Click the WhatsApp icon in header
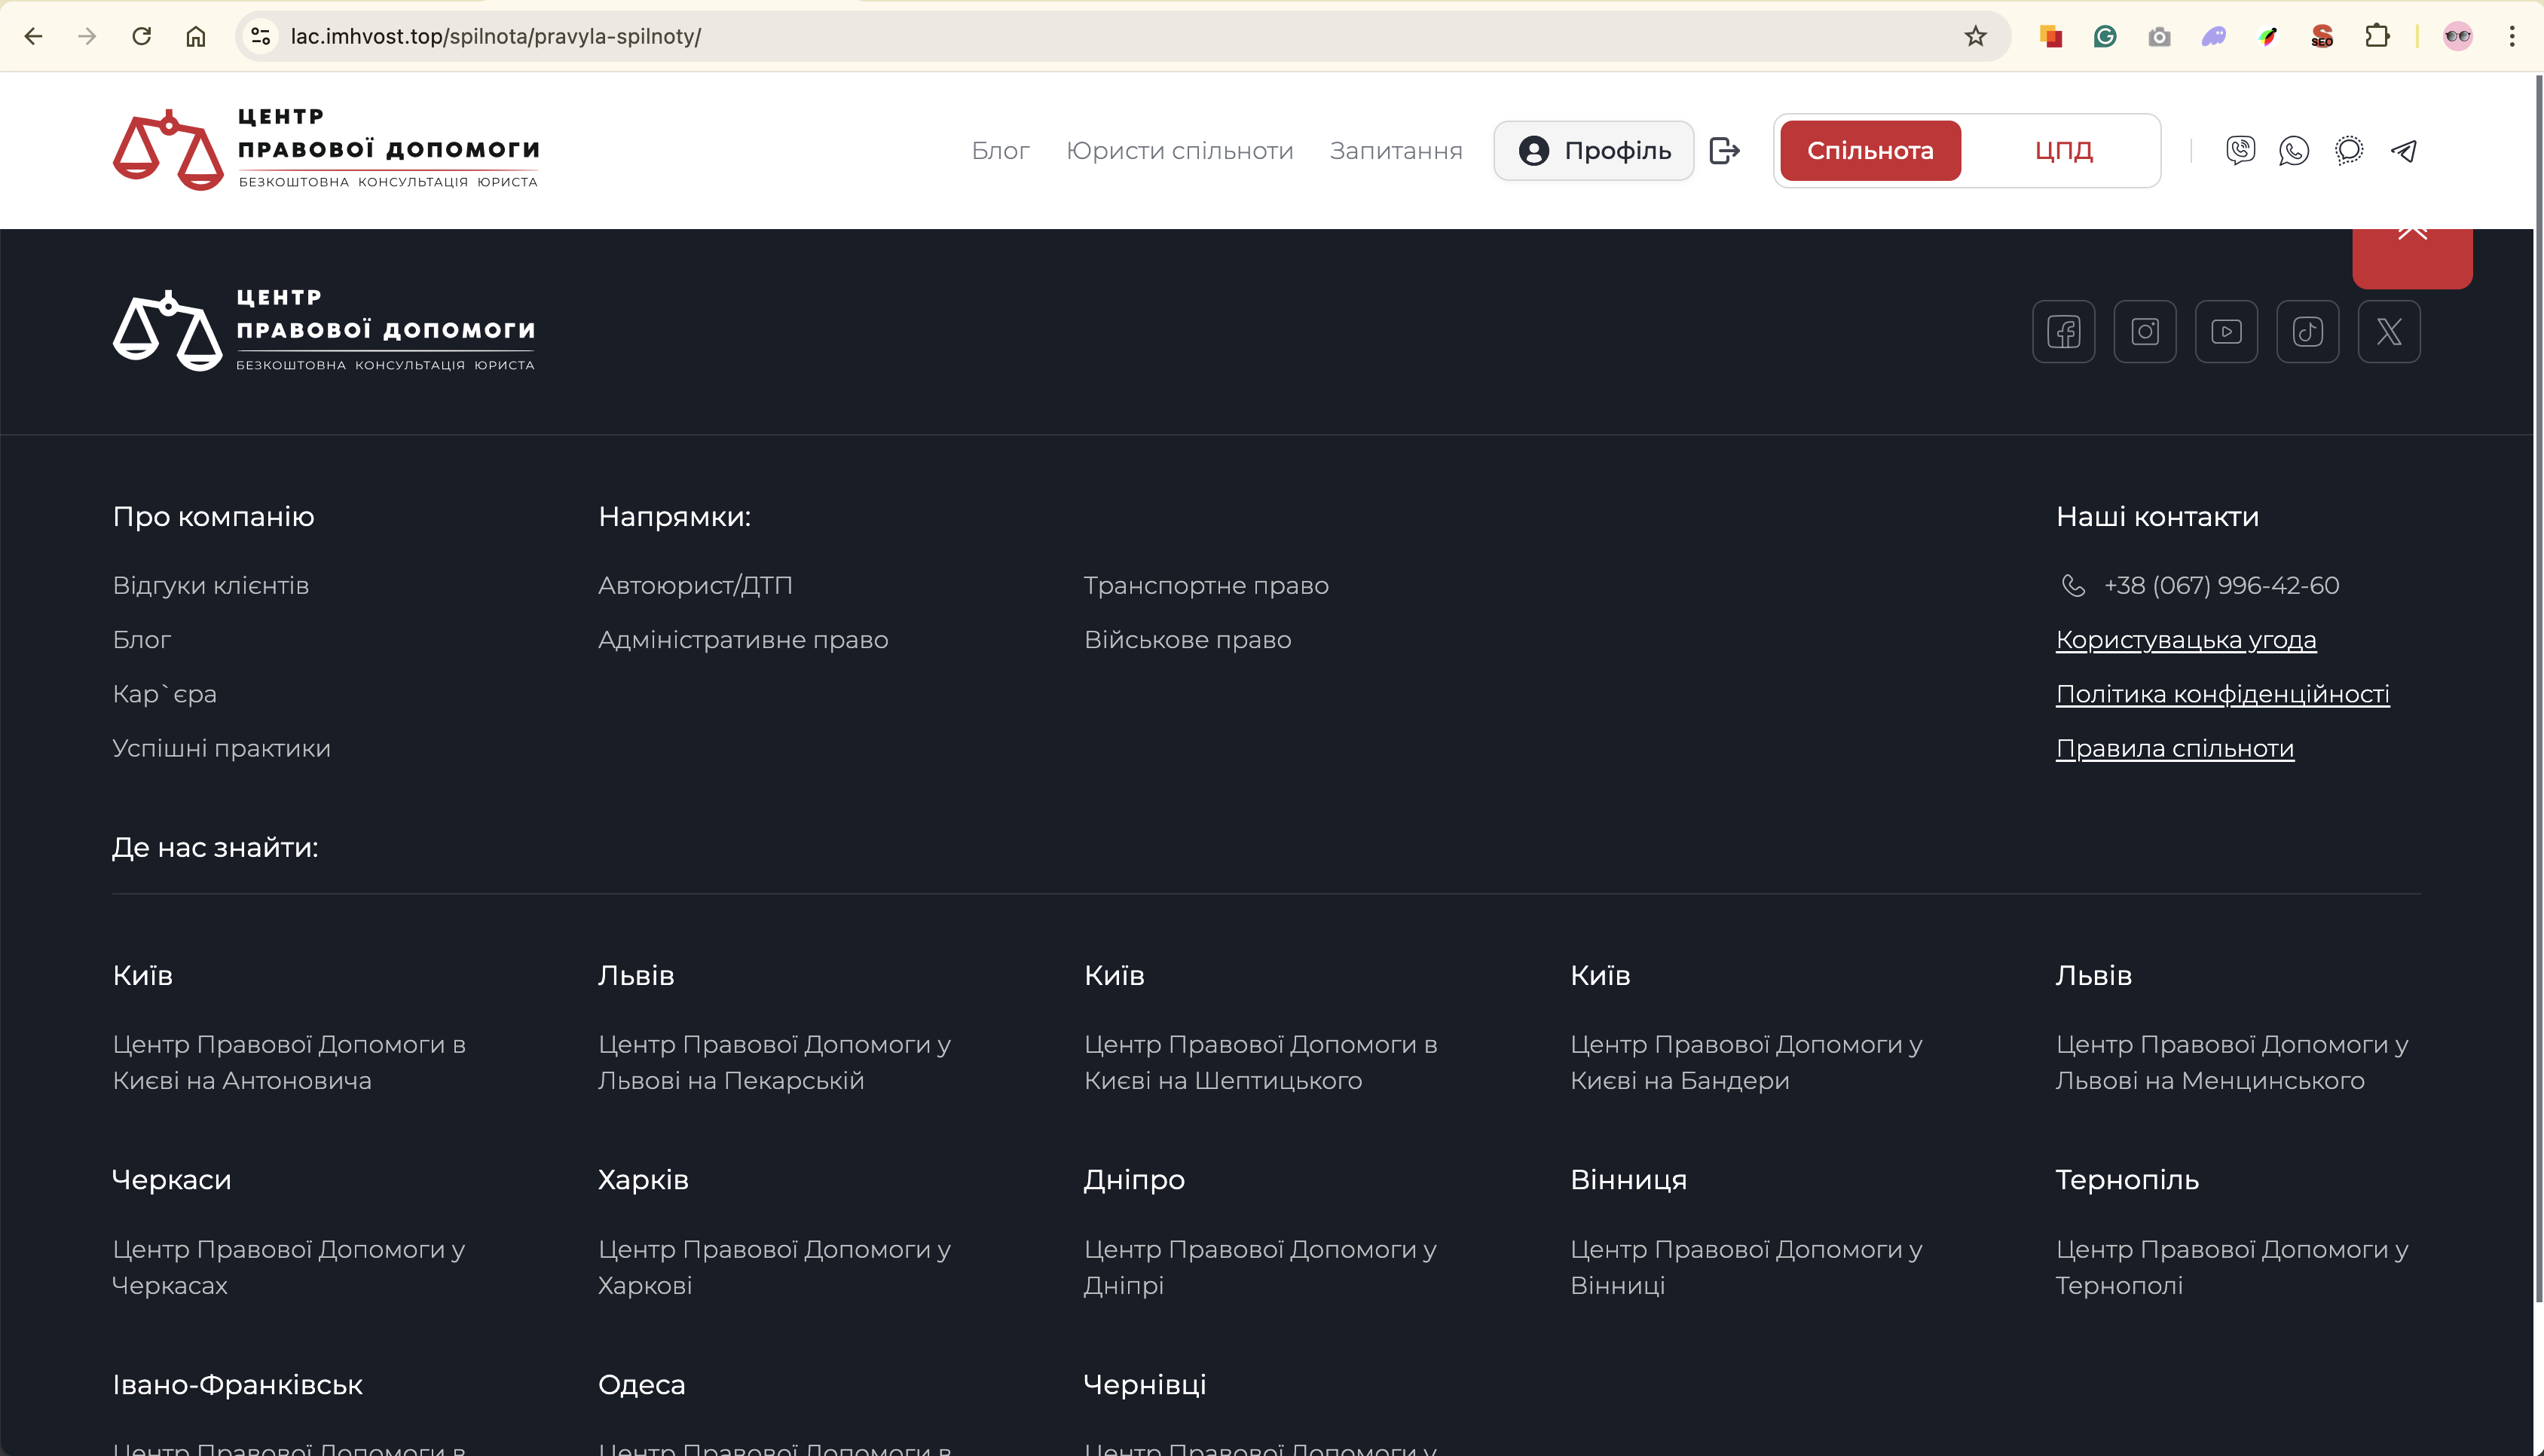 tap(2294, 151)
